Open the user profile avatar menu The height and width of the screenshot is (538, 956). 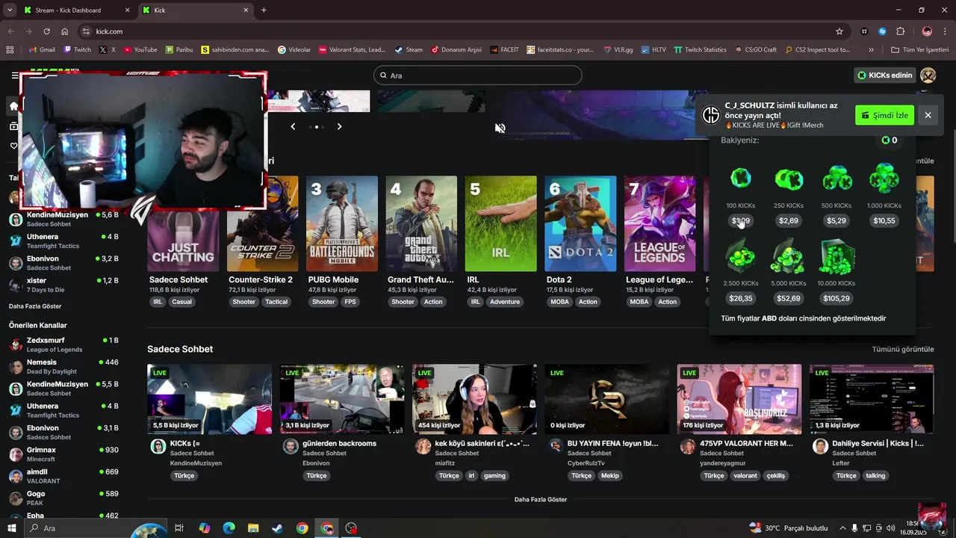tap(928, 75)
